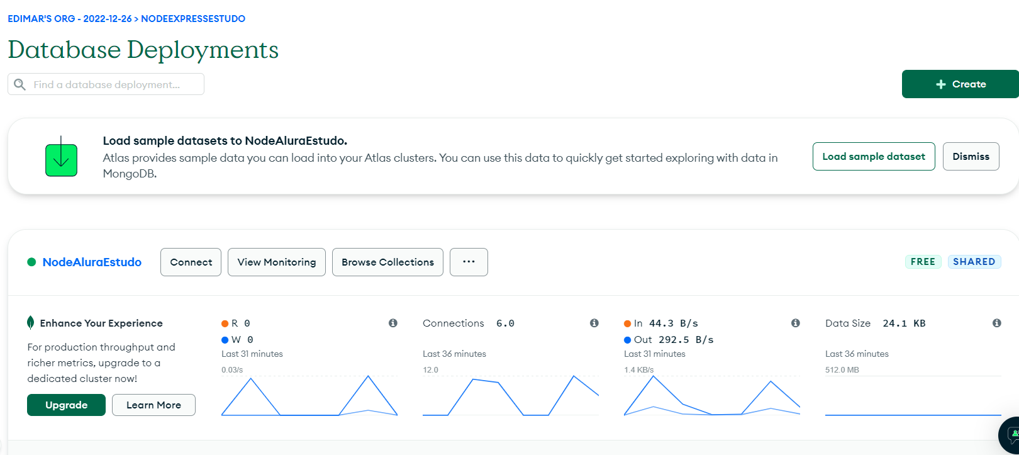Go to NODEEXPRESSESTUDO project breadcrumb

tap(193, 19)
